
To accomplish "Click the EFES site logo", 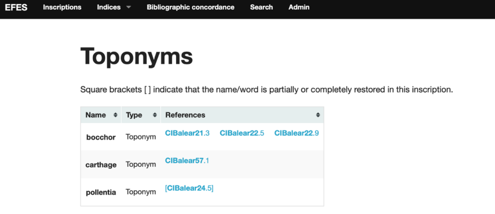I will pos(16,7).
